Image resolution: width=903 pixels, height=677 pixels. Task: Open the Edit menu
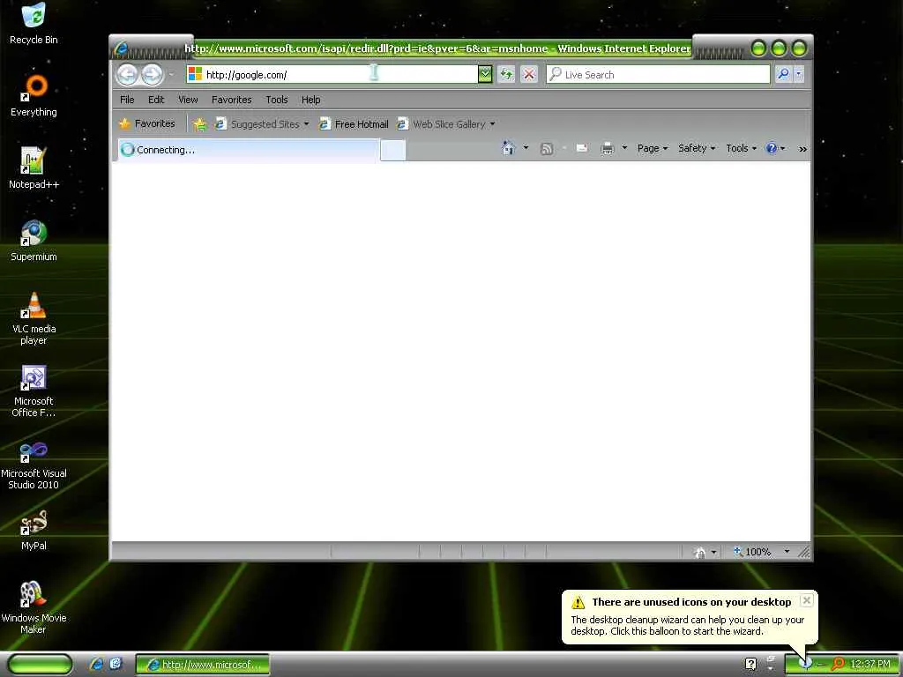tap(156, 100)
